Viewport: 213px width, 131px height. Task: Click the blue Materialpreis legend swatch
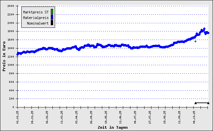[52, 17]
